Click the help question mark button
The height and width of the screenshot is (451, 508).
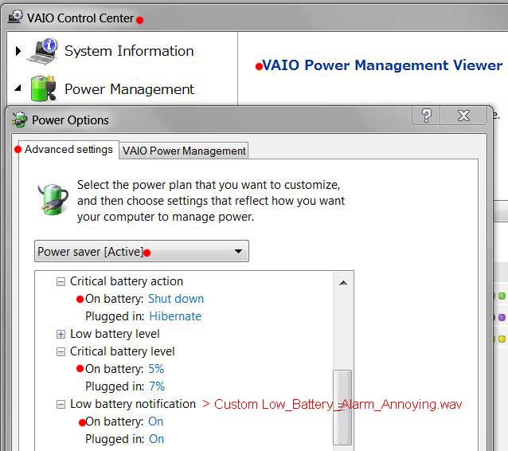[x=426, y=116]
